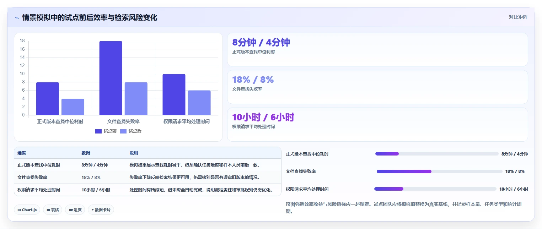The height and width of the screenshot is (229, 542).
Task: Click chart x-axis label 文件查找失败率
Action: [123, 121]
